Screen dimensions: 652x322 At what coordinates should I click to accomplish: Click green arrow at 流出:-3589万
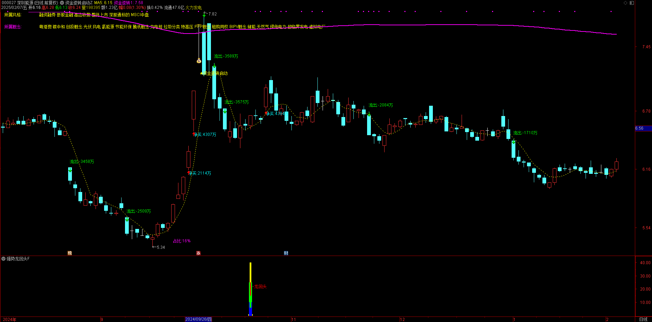(214, 66)
